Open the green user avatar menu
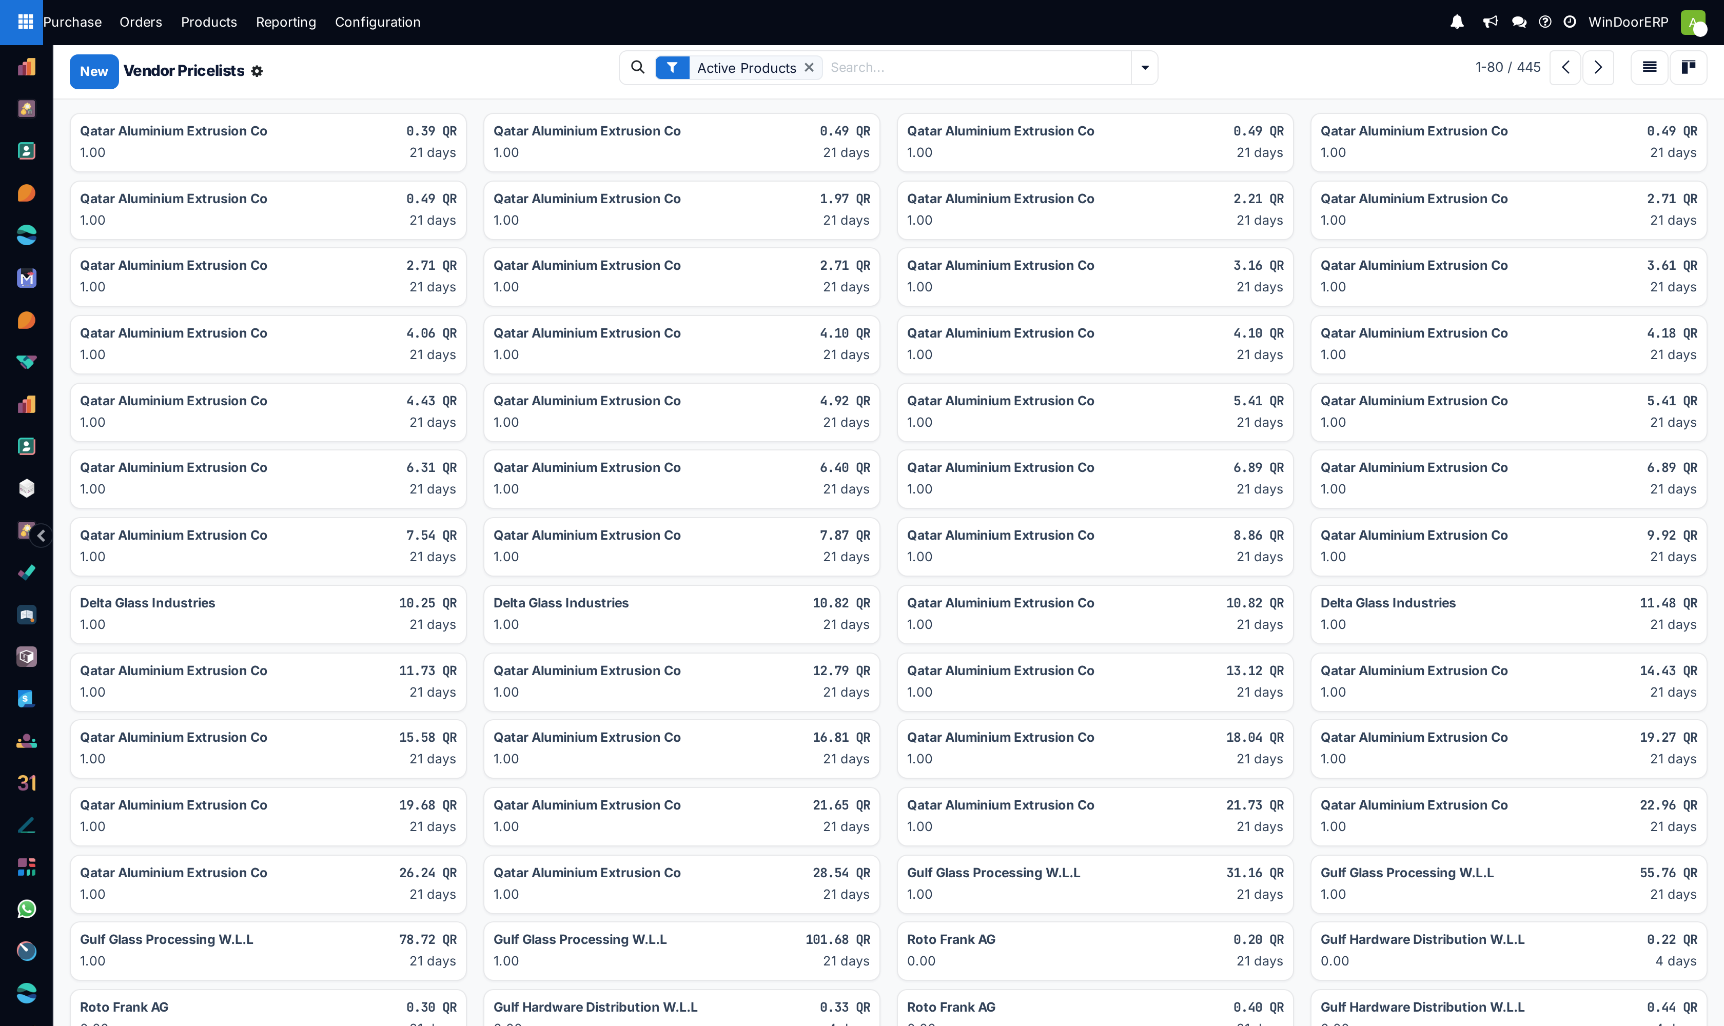The height and width of the screenshot is (1026, 1724). 1693,22
